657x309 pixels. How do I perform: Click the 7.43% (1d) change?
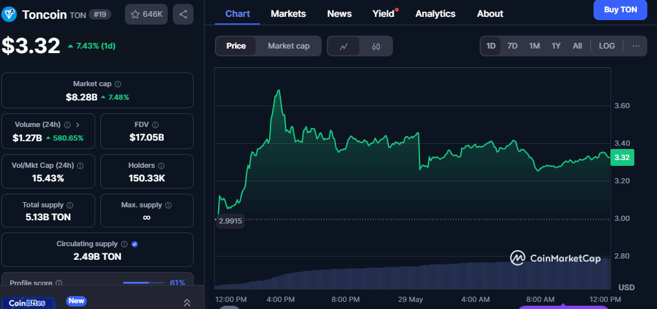click(x=91, y=46)
